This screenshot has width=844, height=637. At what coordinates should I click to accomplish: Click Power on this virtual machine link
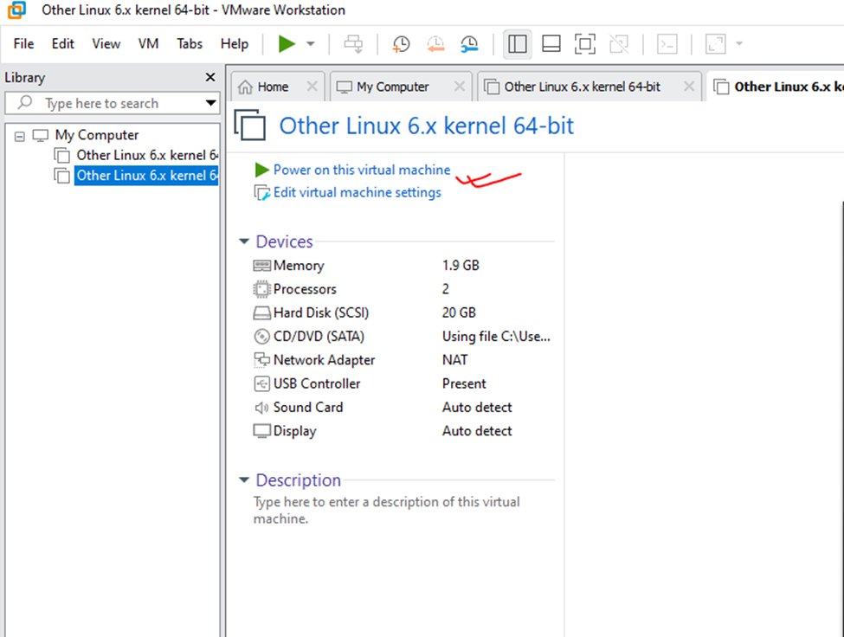coord(362,170)
